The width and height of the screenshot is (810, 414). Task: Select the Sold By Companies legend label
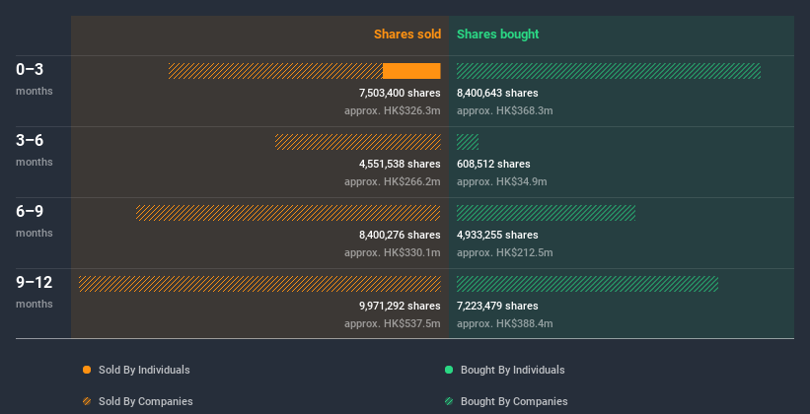tap(146, 401)
